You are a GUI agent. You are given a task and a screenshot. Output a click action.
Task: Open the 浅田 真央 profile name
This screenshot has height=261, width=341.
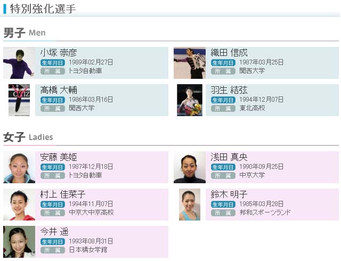point(229,157)
